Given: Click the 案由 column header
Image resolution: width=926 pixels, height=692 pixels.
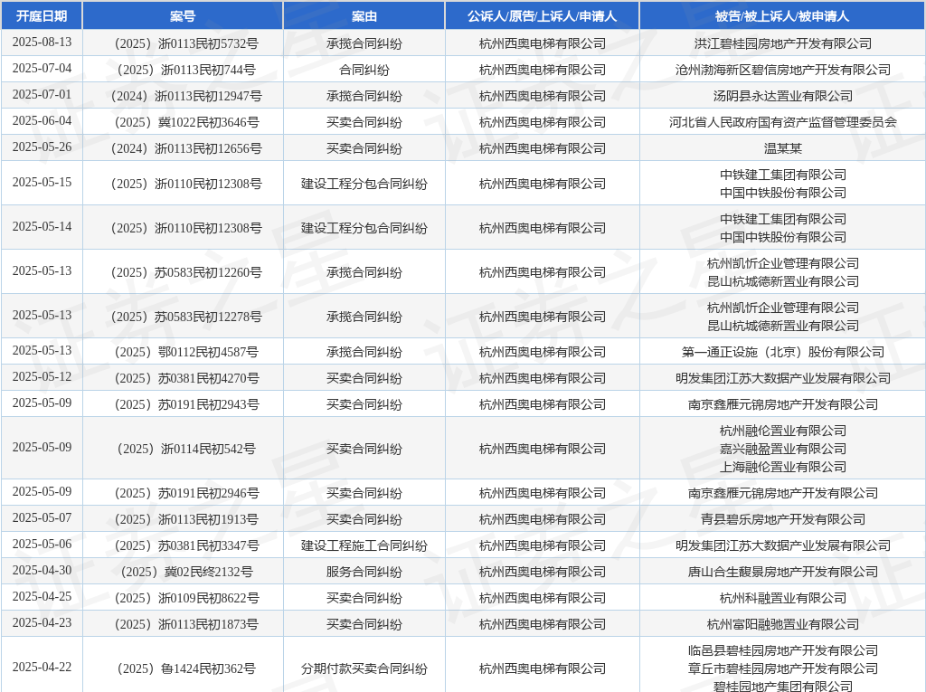Looking at the screenshot, I should pos(364,16).
